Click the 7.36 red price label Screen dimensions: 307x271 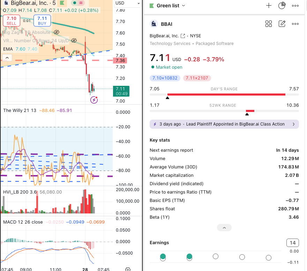coord(120,60)
